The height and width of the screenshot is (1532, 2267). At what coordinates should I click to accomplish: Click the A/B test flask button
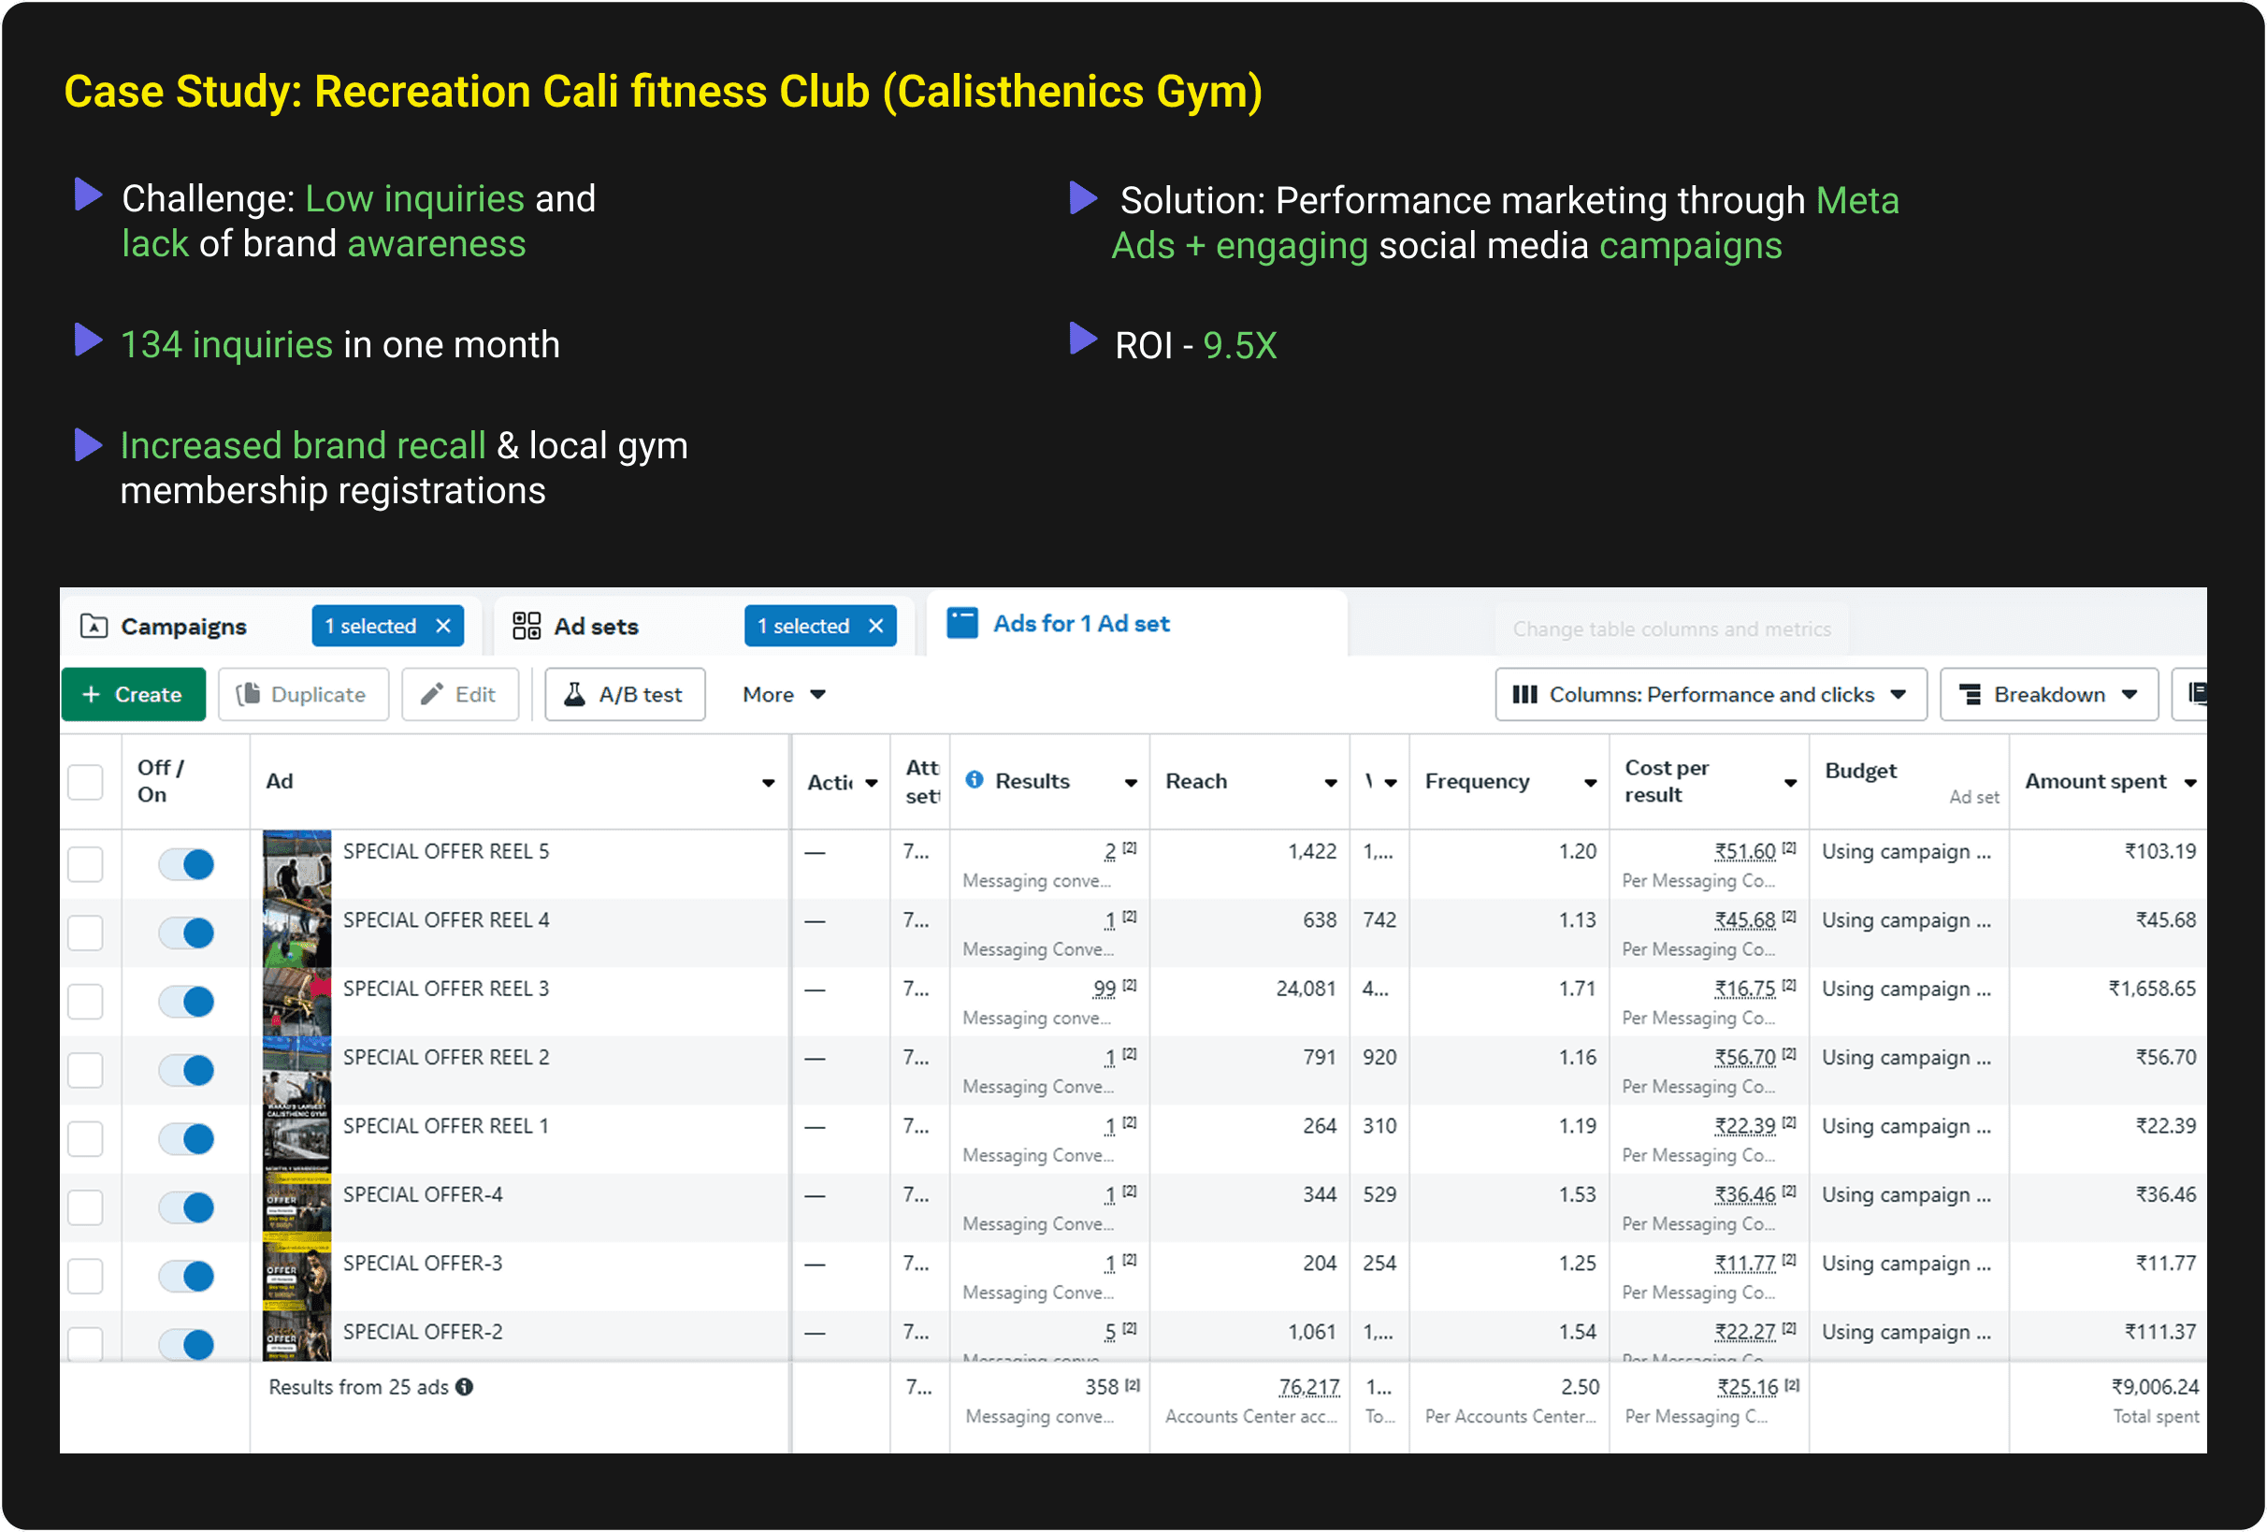625,695
